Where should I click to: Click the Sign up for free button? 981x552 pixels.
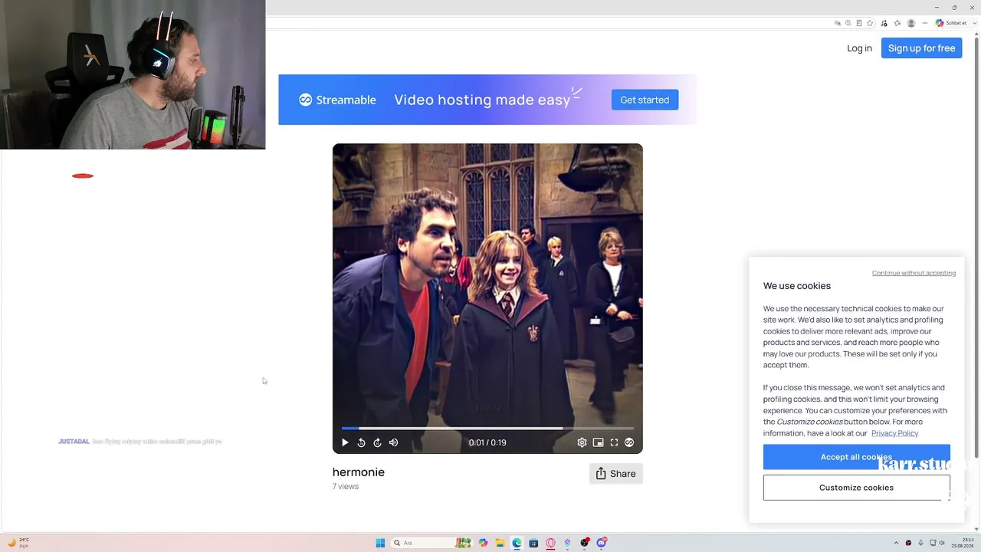click(921, 48)
